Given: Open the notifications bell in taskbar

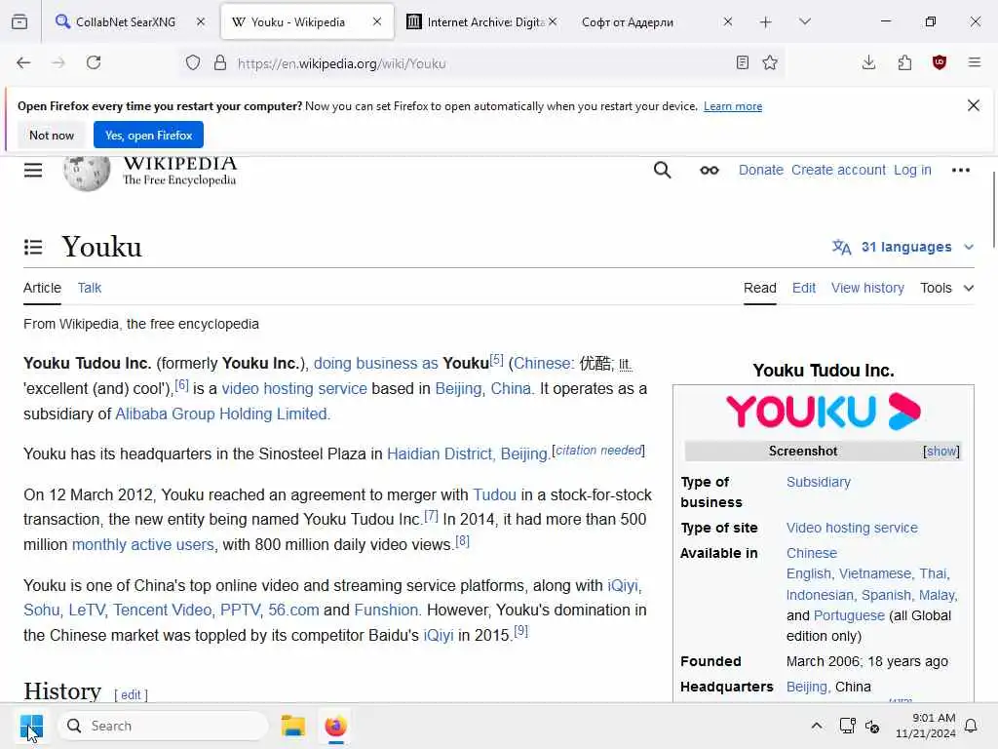Looking at the screenshot, I should (x=972, y=726).
